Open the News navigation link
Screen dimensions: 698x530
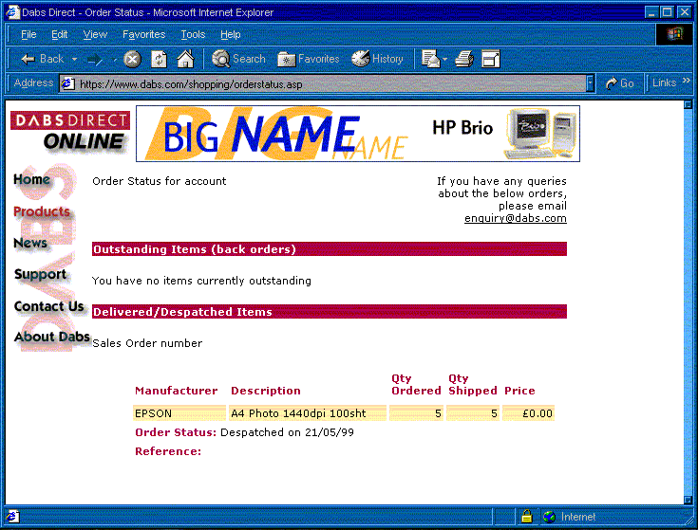tap(30, 243)
